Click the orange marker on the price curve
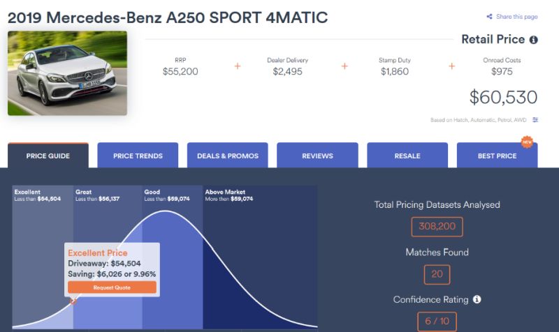Viewport: 559px width, 332px height. (x=73, y=301)
